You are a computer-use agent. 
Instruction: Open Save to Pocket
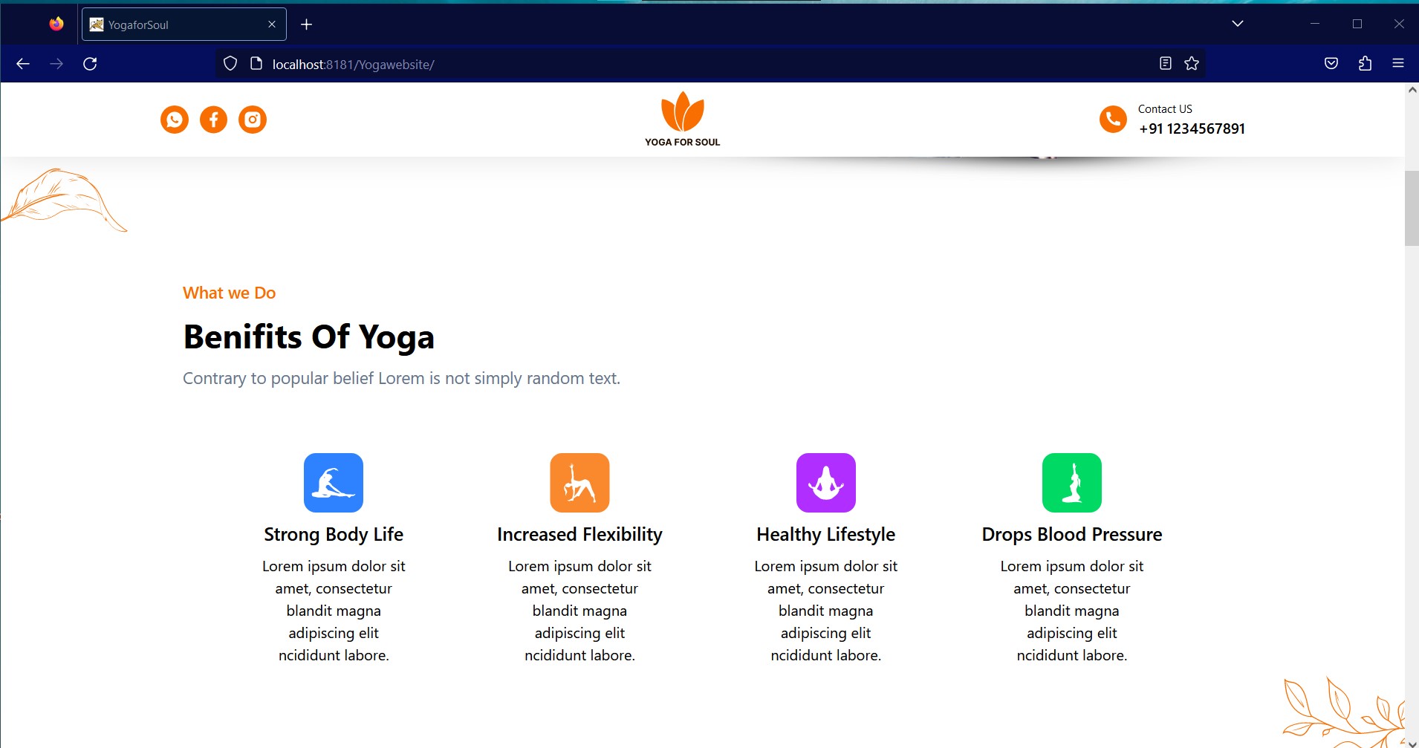pyautogui.click(x=1331, y=64)
